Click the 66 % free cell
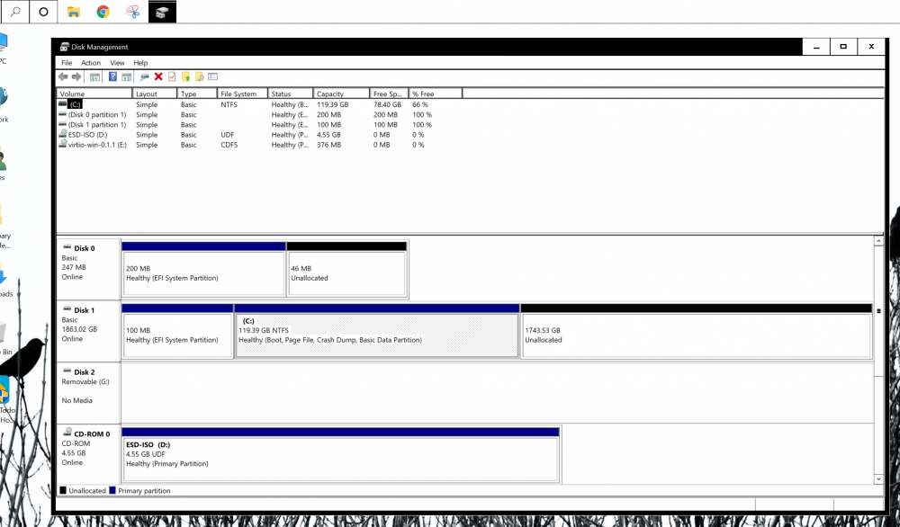The width and height of the screenshot is (900, 527). click(x=420, y=104)
